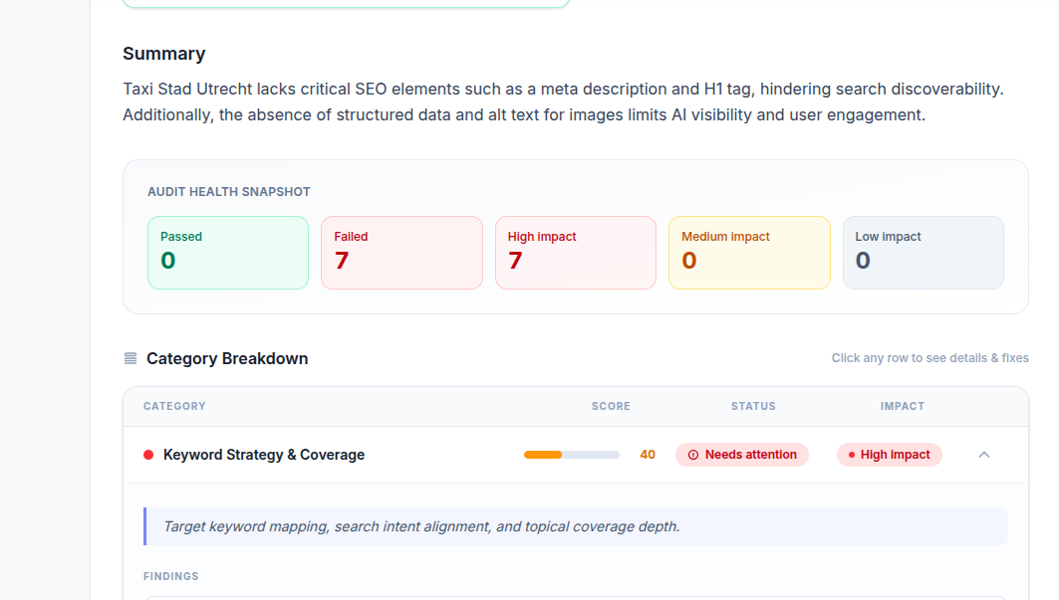Image resolution: width=1059 pixels, height=600 pixels.
Task: Click the 'Target keyword mapping' description text
Action: [x=421, y=526]
